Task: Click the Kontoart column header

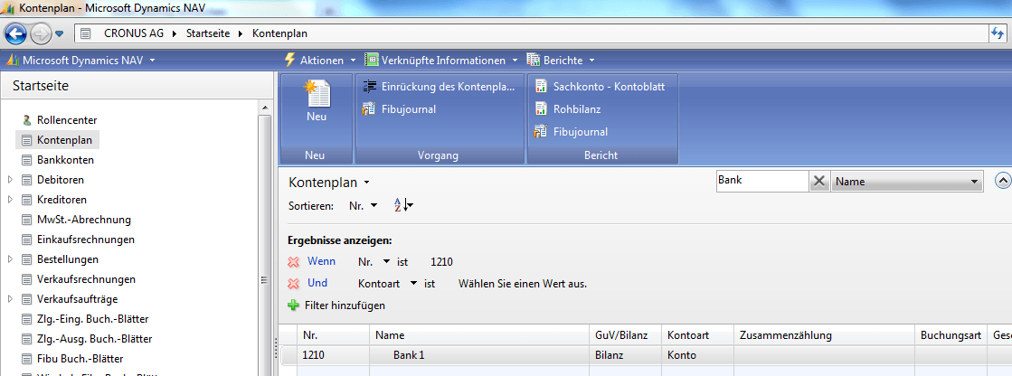Action: [x=697, y=335]
